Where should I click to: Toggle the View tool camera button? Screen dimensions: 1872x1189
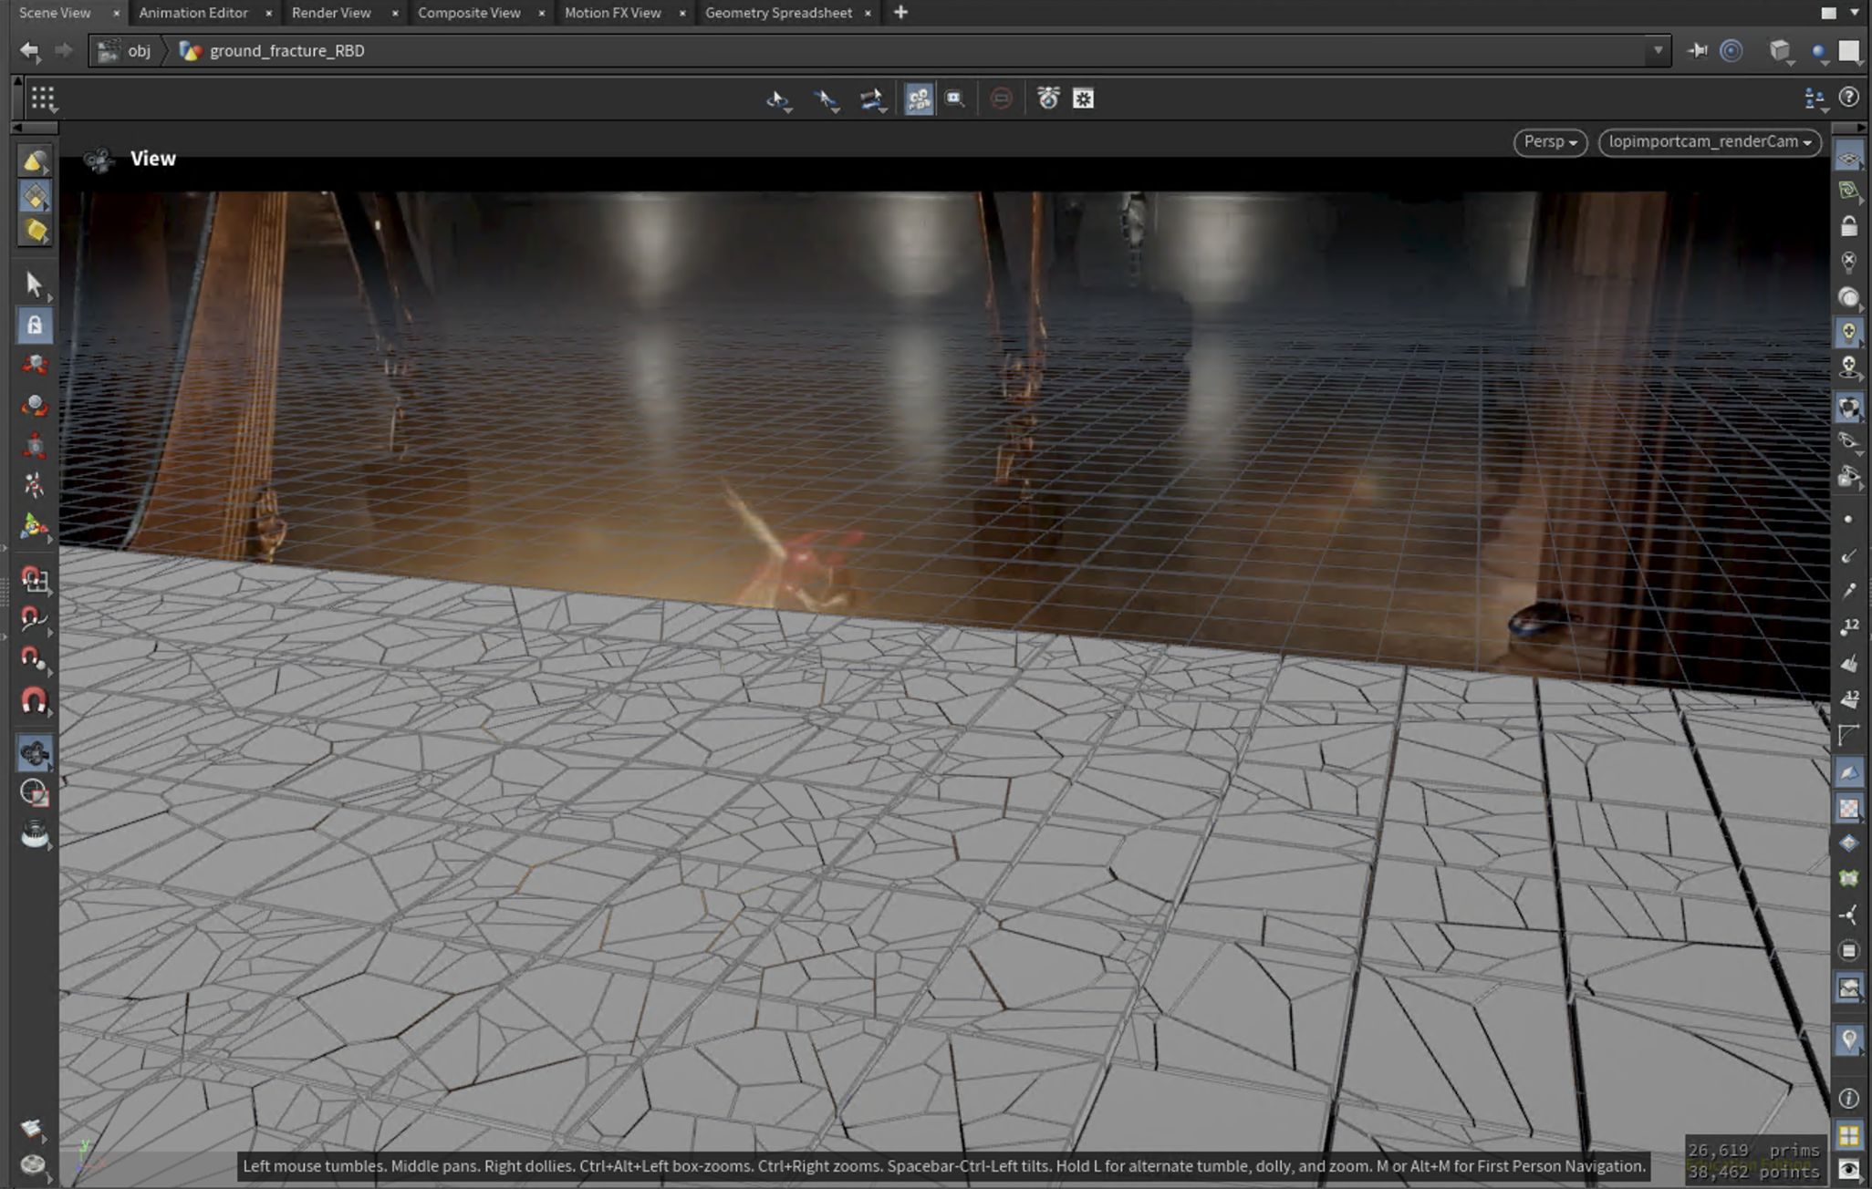34,753
